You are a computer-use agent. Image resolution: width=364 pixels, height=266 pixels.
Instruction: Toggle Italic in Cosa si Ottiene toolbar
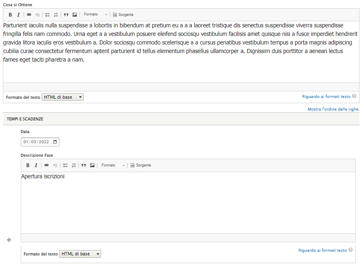[18, 15]
